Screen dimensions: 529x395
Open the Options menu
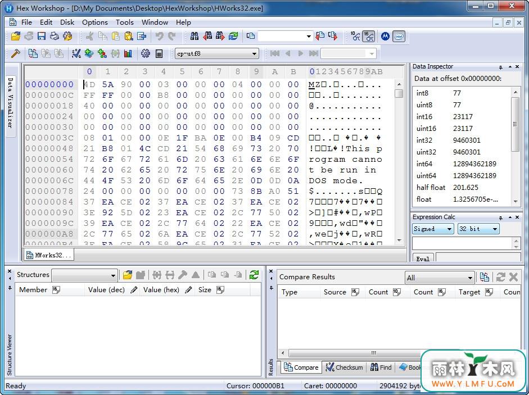95,22
